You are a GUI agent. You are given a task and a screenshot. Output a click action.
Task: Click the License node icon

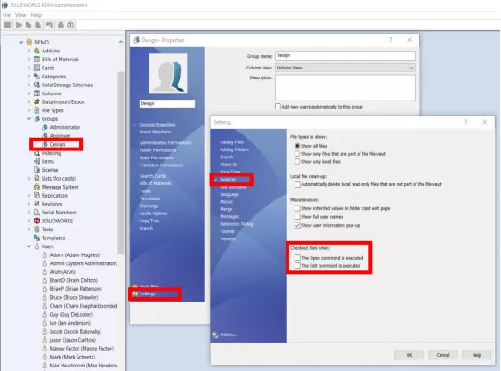click(36, 170)
